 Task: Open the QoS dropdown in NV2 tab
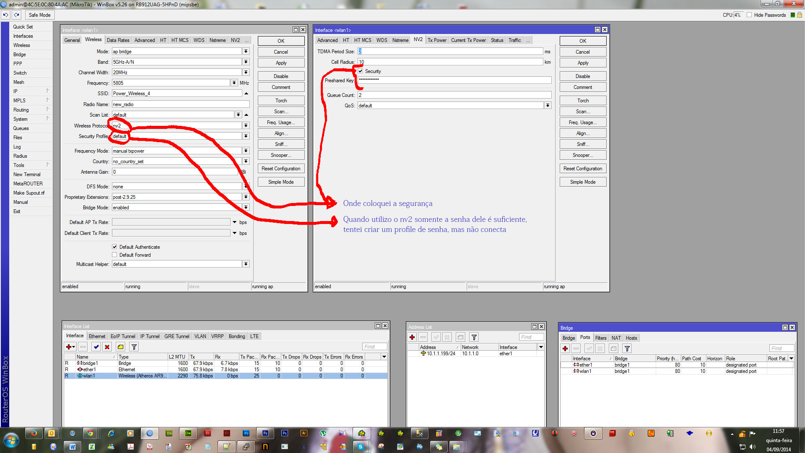[548, 105]
